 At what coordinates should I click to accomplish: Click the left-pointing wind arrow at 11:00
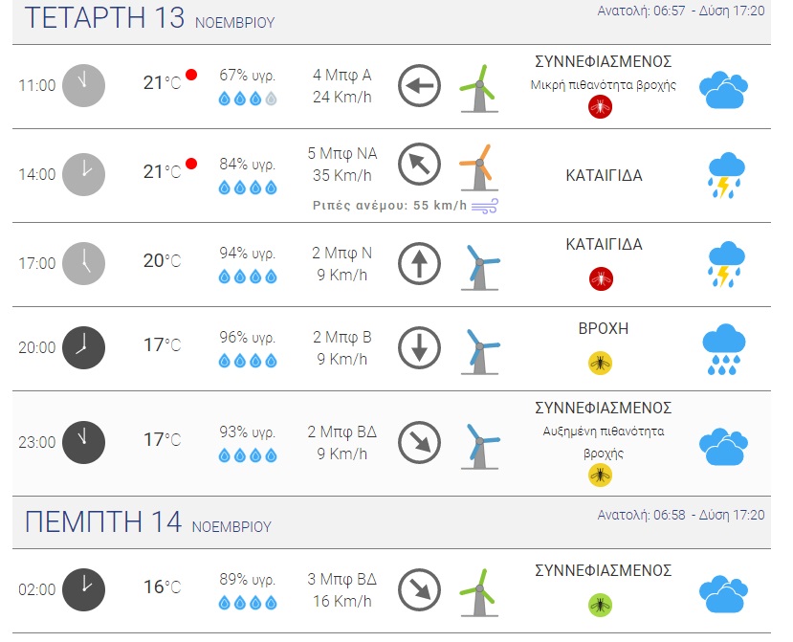pyautogui.click(x=418, y=86)
